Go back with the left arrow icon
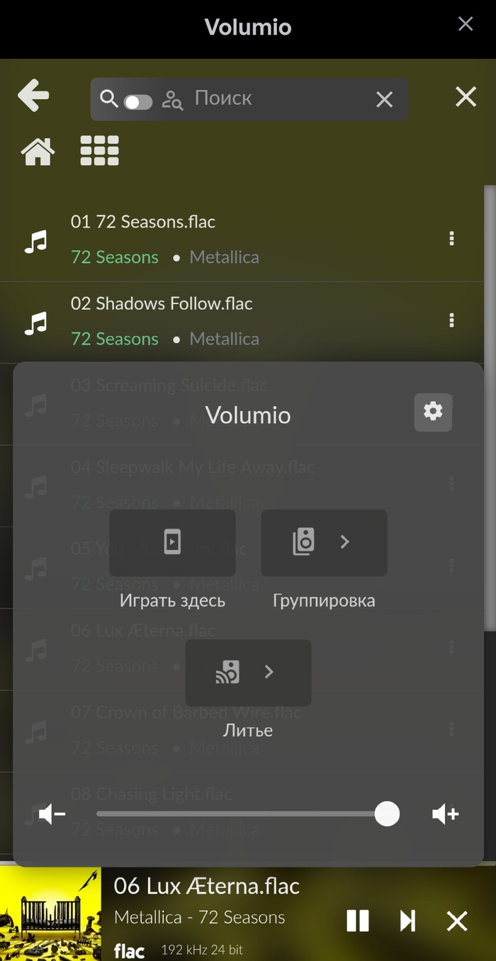This screenshot has width=496, height=961. pos(33,96)
